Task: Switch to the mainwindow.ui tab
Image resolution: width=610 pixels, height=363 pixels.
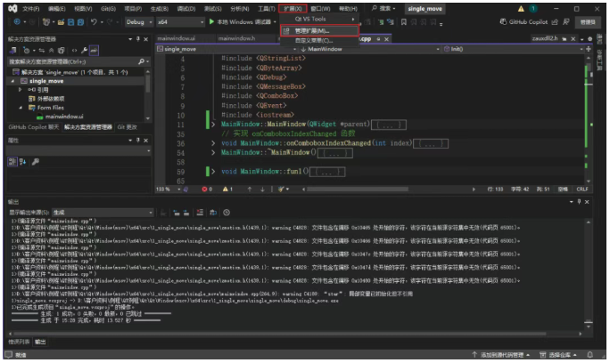Action: (177, 38)
